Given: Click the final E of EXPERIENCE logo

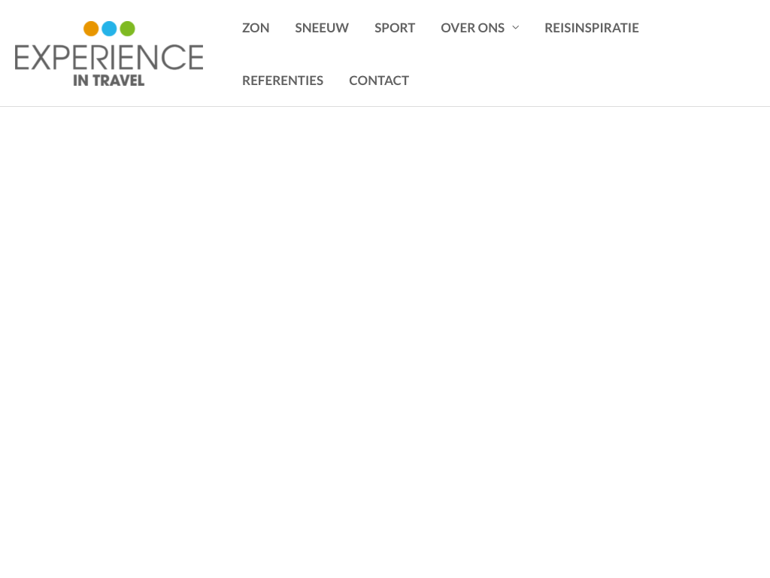Looking at the screenshot, I should pyautogui.click(x=194, y=58).
